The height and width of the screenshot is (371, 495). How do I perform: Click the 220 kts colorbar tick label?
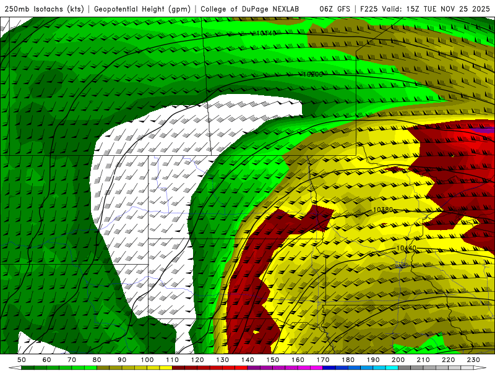[x=448, y=360]
